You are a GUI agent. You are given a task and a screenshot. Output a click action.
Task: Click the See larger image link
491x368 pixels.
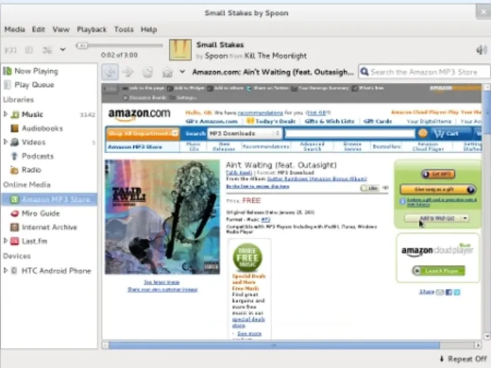tap(161, 282)
